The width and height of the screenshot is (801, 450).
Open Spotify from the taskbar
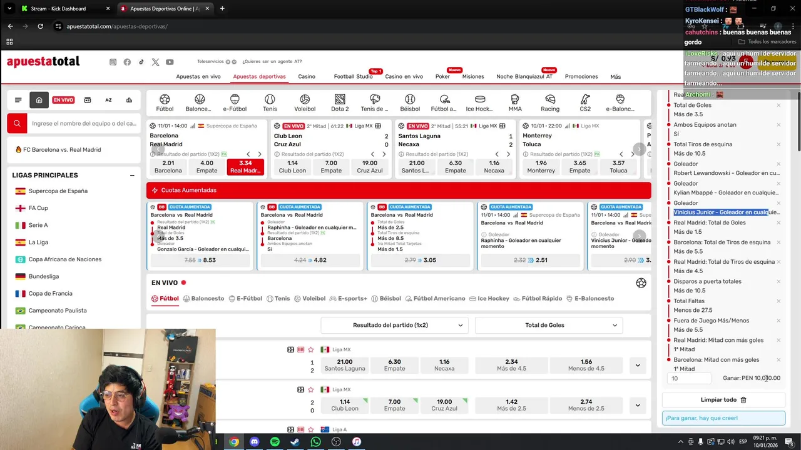[x=275, y=442]
